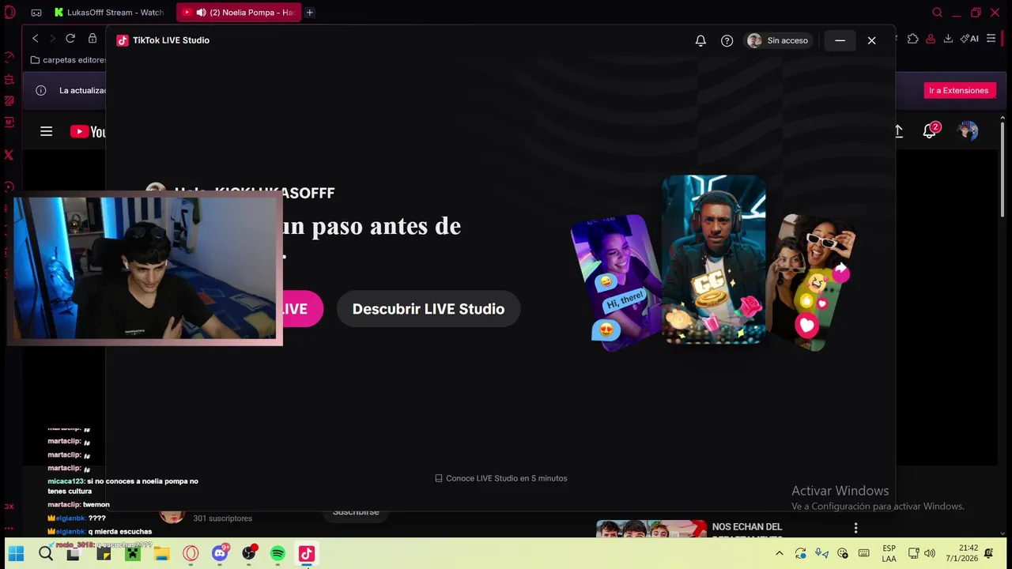Open the NOS ECHAN DEL video thumbnail
Viewport: 1012px width, 569px height.
651,529
